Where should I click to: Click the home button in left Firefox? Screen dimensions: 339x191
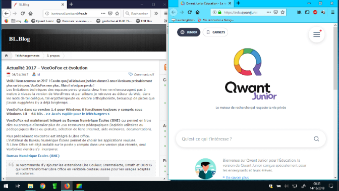[x=30, y=14]
